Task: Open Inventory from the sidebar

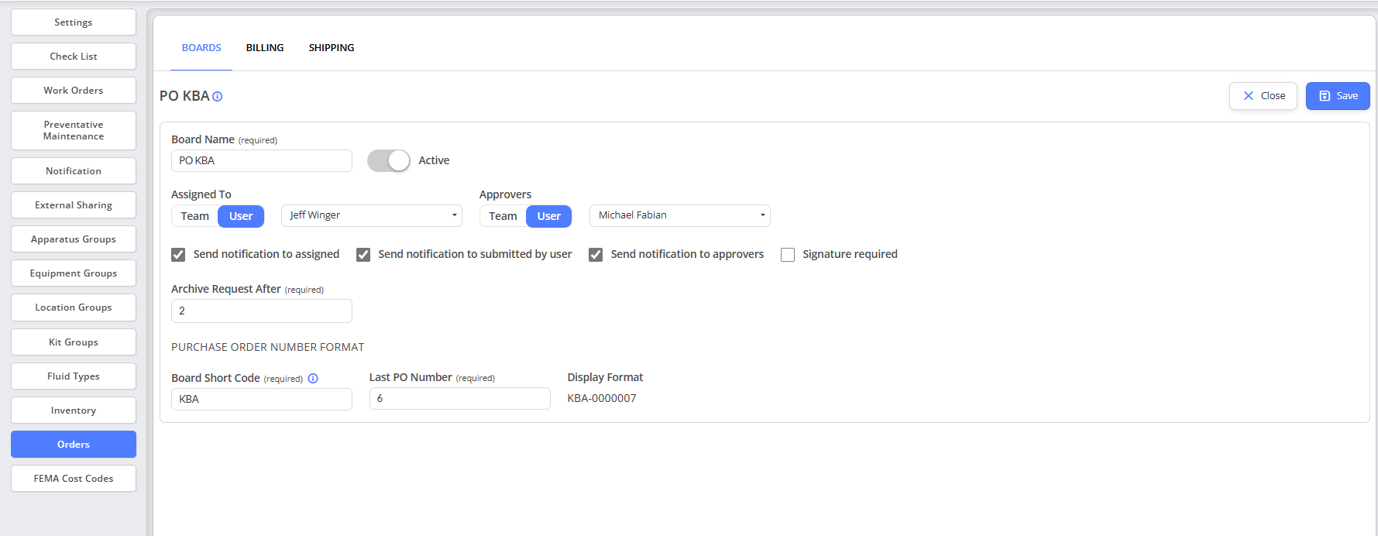Action: tap(74, 411)
